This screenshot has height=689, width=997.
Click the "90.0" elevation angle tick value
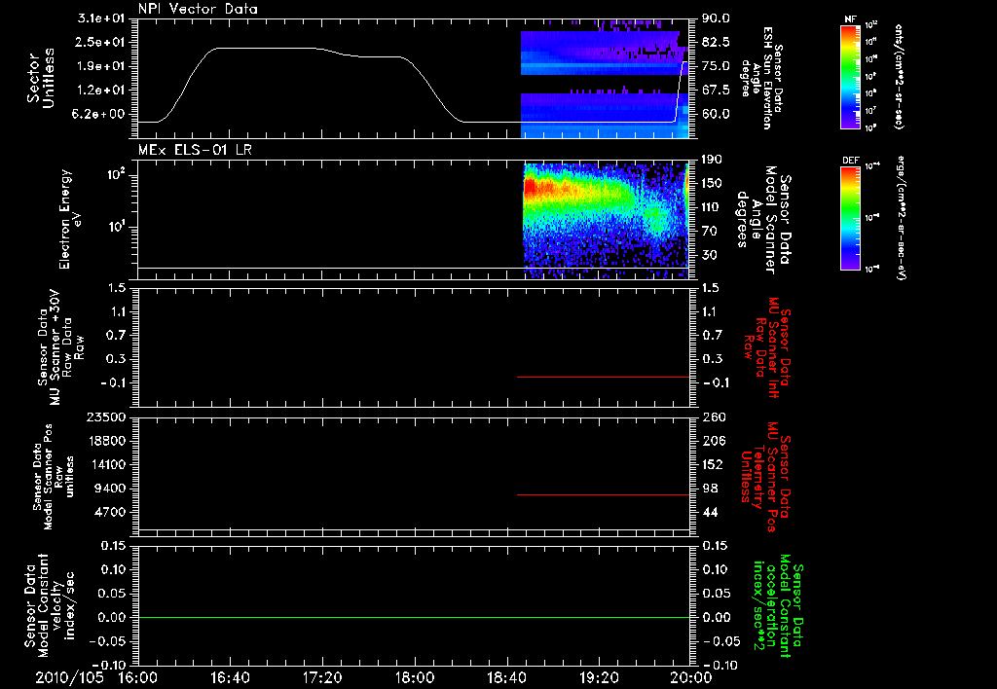coord(716,18)
